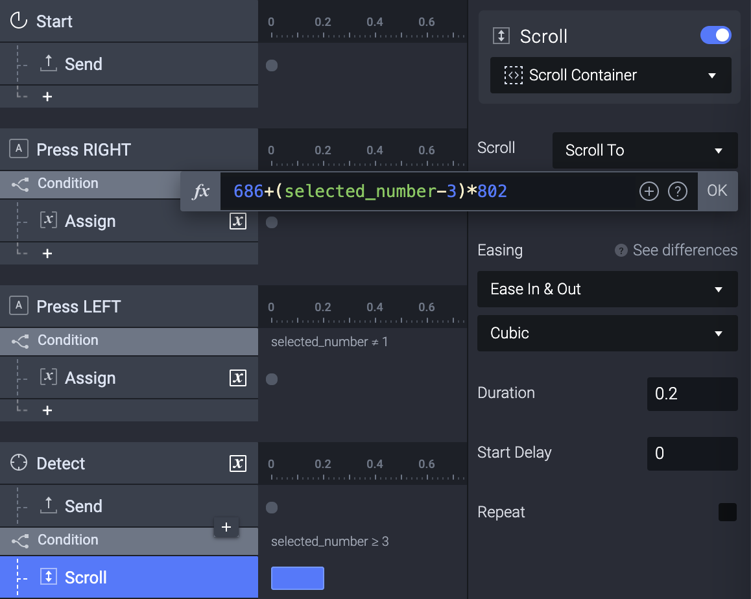
Task: Select the Start trigger row
Action: [x=129, y=21]
